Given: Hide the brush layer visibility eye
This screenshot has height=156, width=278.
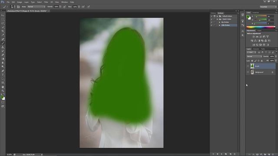Looking at the screenshot, I should click(248, 66).
